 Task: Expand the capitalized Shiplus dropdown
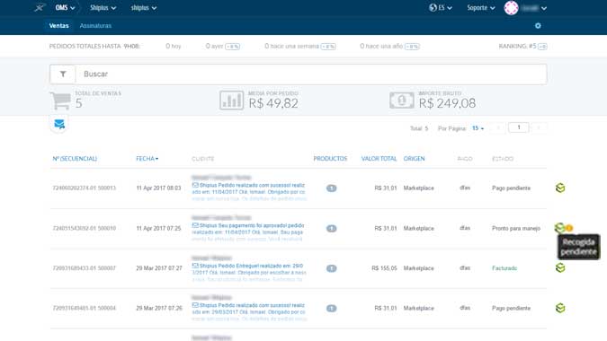[103, 8]
